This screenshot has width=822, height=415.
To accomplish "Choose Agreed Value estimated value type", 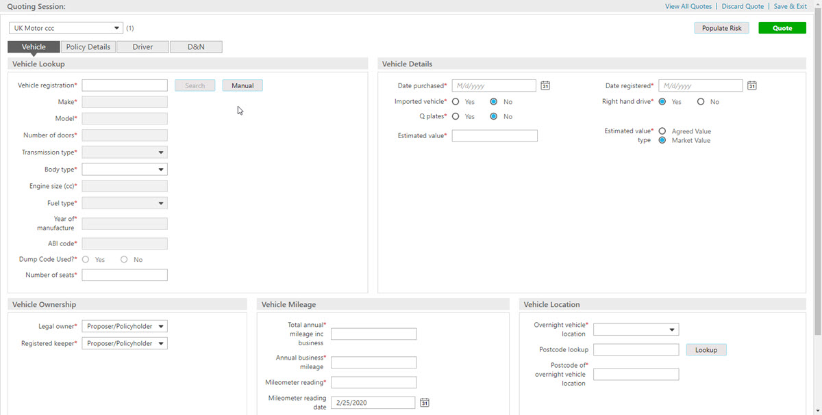I will click(662, 131).
